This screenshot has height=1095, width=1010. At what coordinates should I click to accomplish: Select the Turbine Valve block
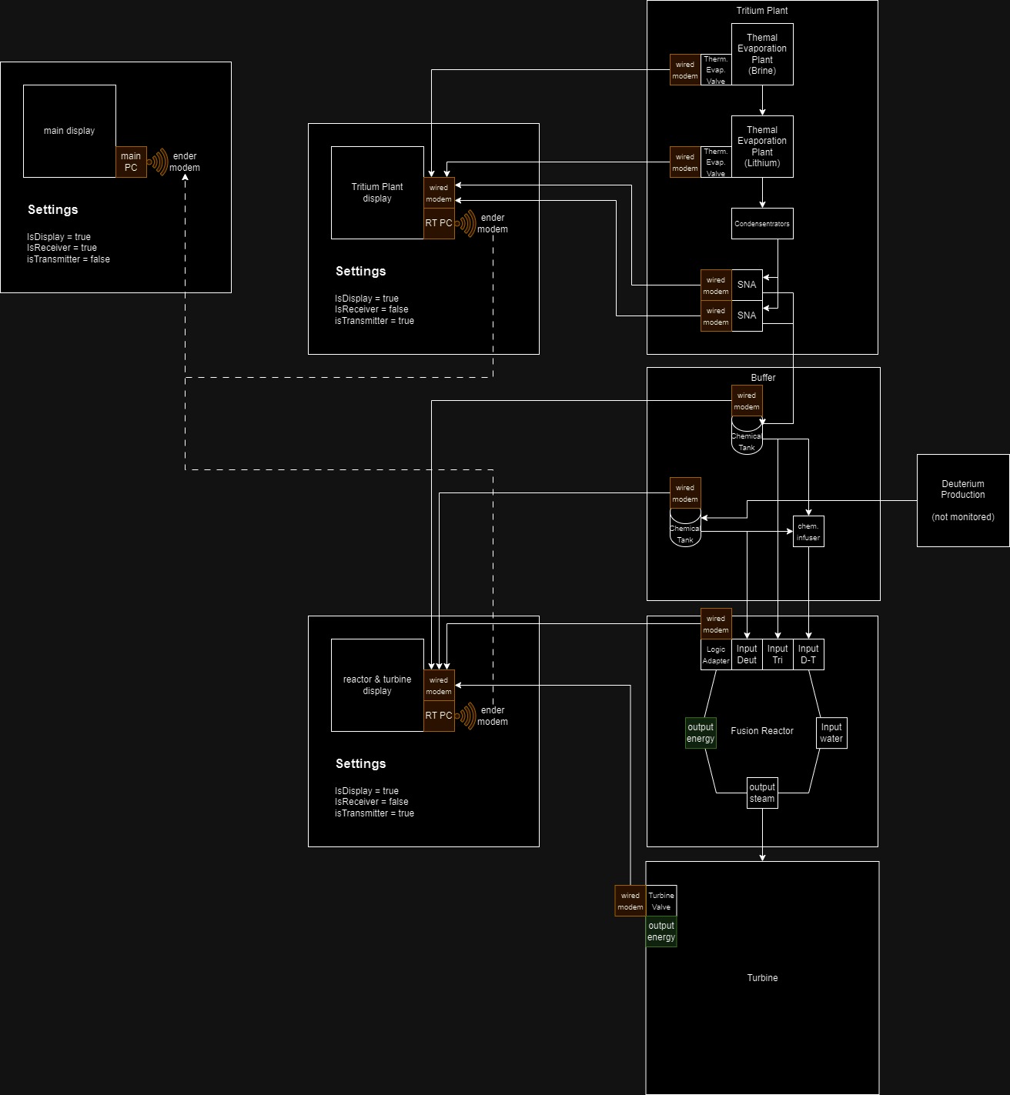tap(661, 900)
